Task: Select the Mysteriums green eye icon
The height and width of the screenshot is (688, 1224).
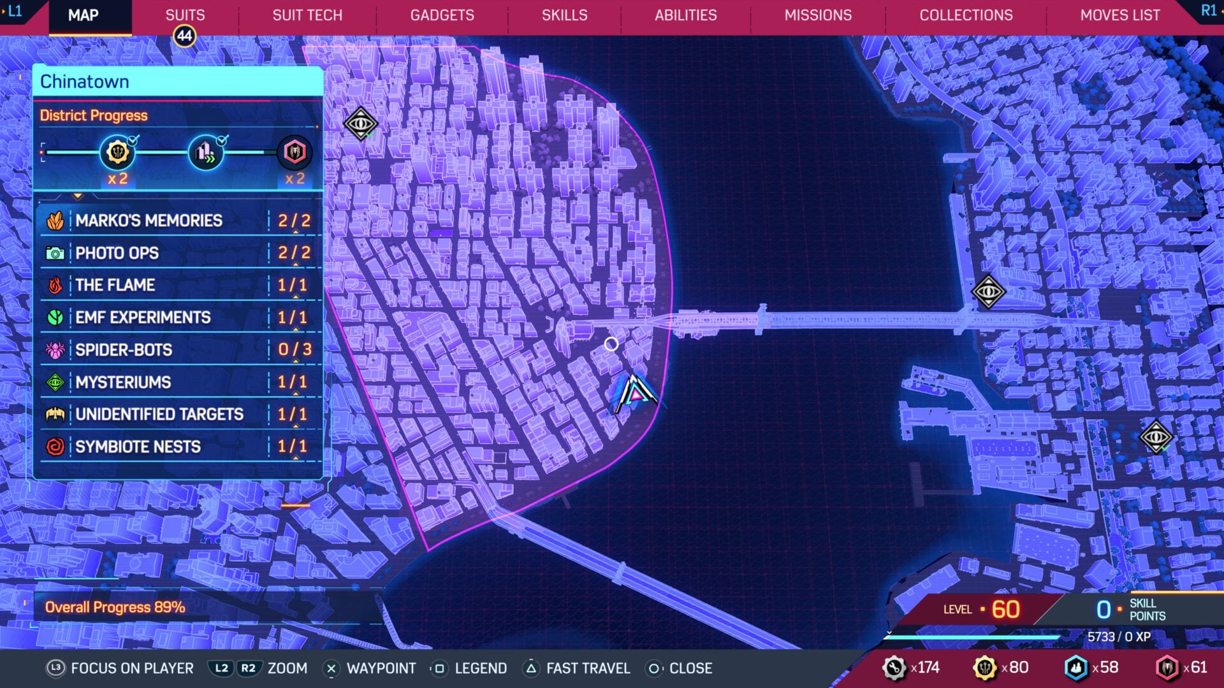Action: click(57, 382)
